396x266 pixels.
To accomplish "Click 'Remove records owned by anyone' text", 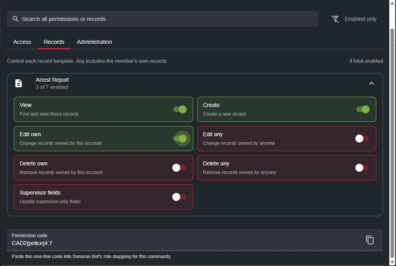I will [239, 172].
